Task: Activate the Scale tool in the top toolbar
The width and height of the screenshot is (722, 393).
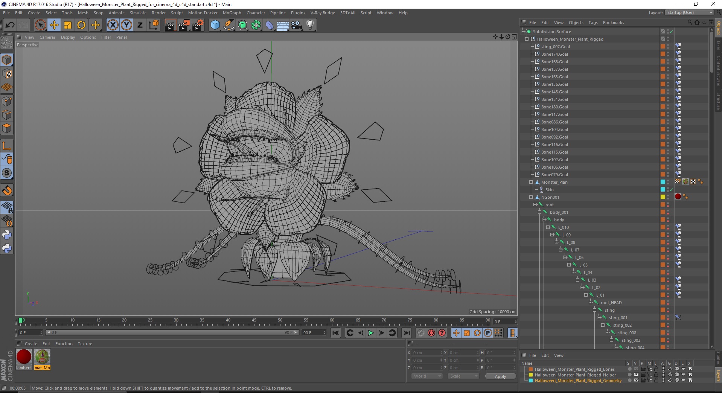Action: click(x=68, y=25)
